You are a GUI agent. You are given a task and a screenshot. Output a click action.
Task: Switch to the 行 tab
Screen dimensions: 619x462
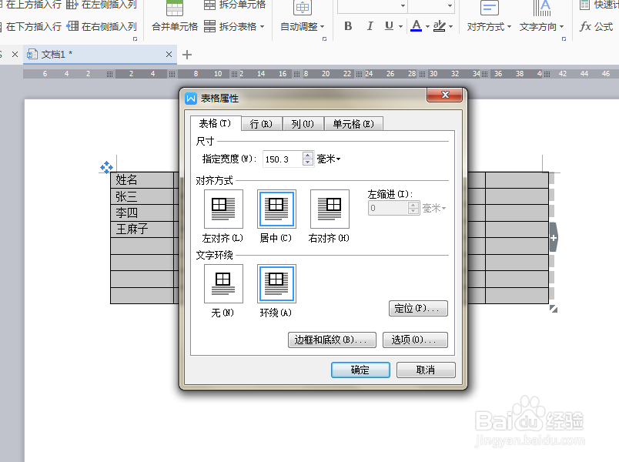[262, 122]
